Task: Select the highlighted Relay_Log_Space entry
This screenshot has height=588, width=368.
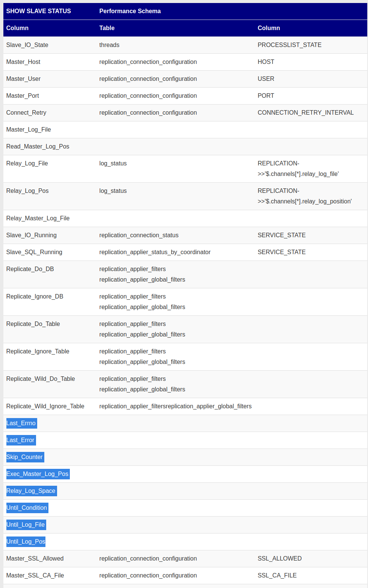Action: point(31,491)
